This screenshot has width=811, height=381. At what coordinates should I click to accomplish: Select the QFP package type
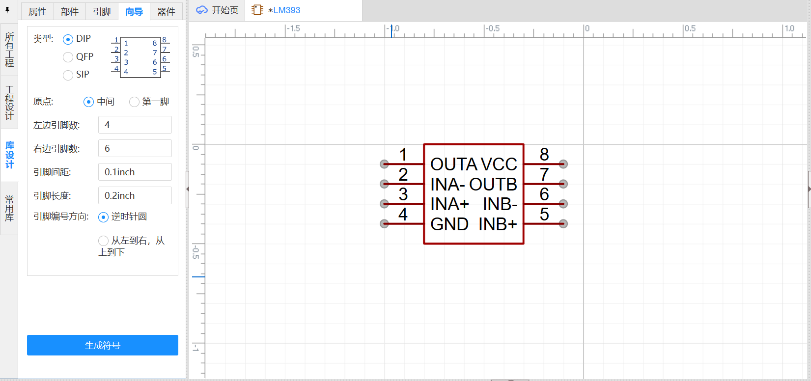point(68,57)
